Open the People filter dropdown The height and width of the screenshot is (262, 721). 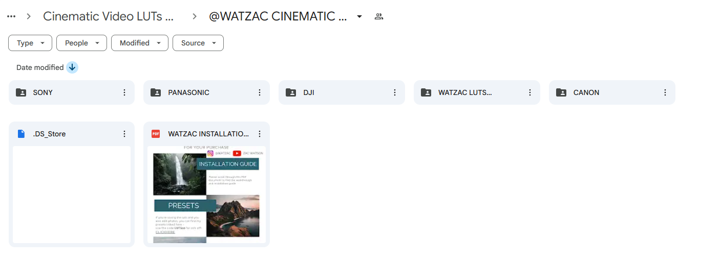(81, 43)
